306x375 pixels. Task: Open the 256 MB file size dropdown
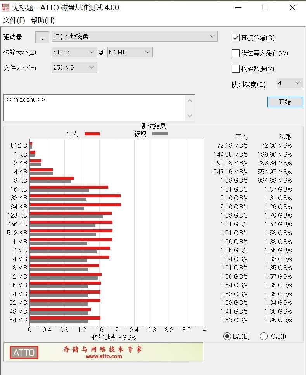[74, 67]
